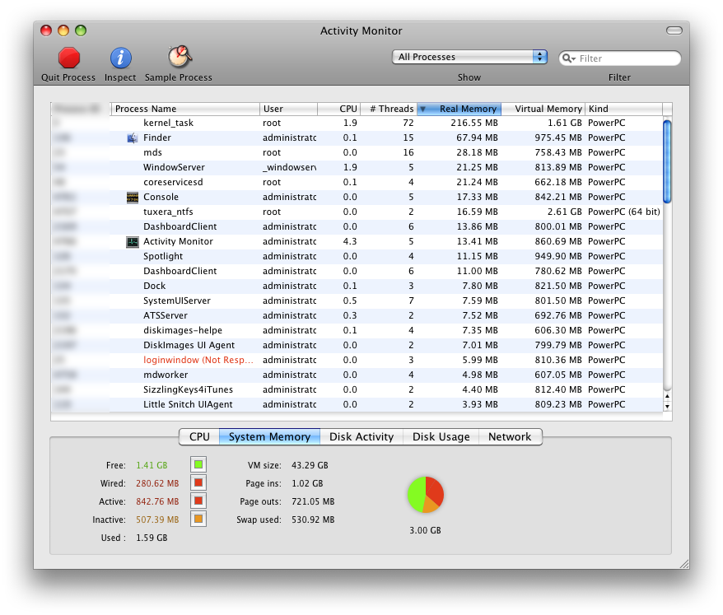Viewport: 723px width, 615px height.
Task: Sort by # Threads column header
Action: tap(388, 109)
